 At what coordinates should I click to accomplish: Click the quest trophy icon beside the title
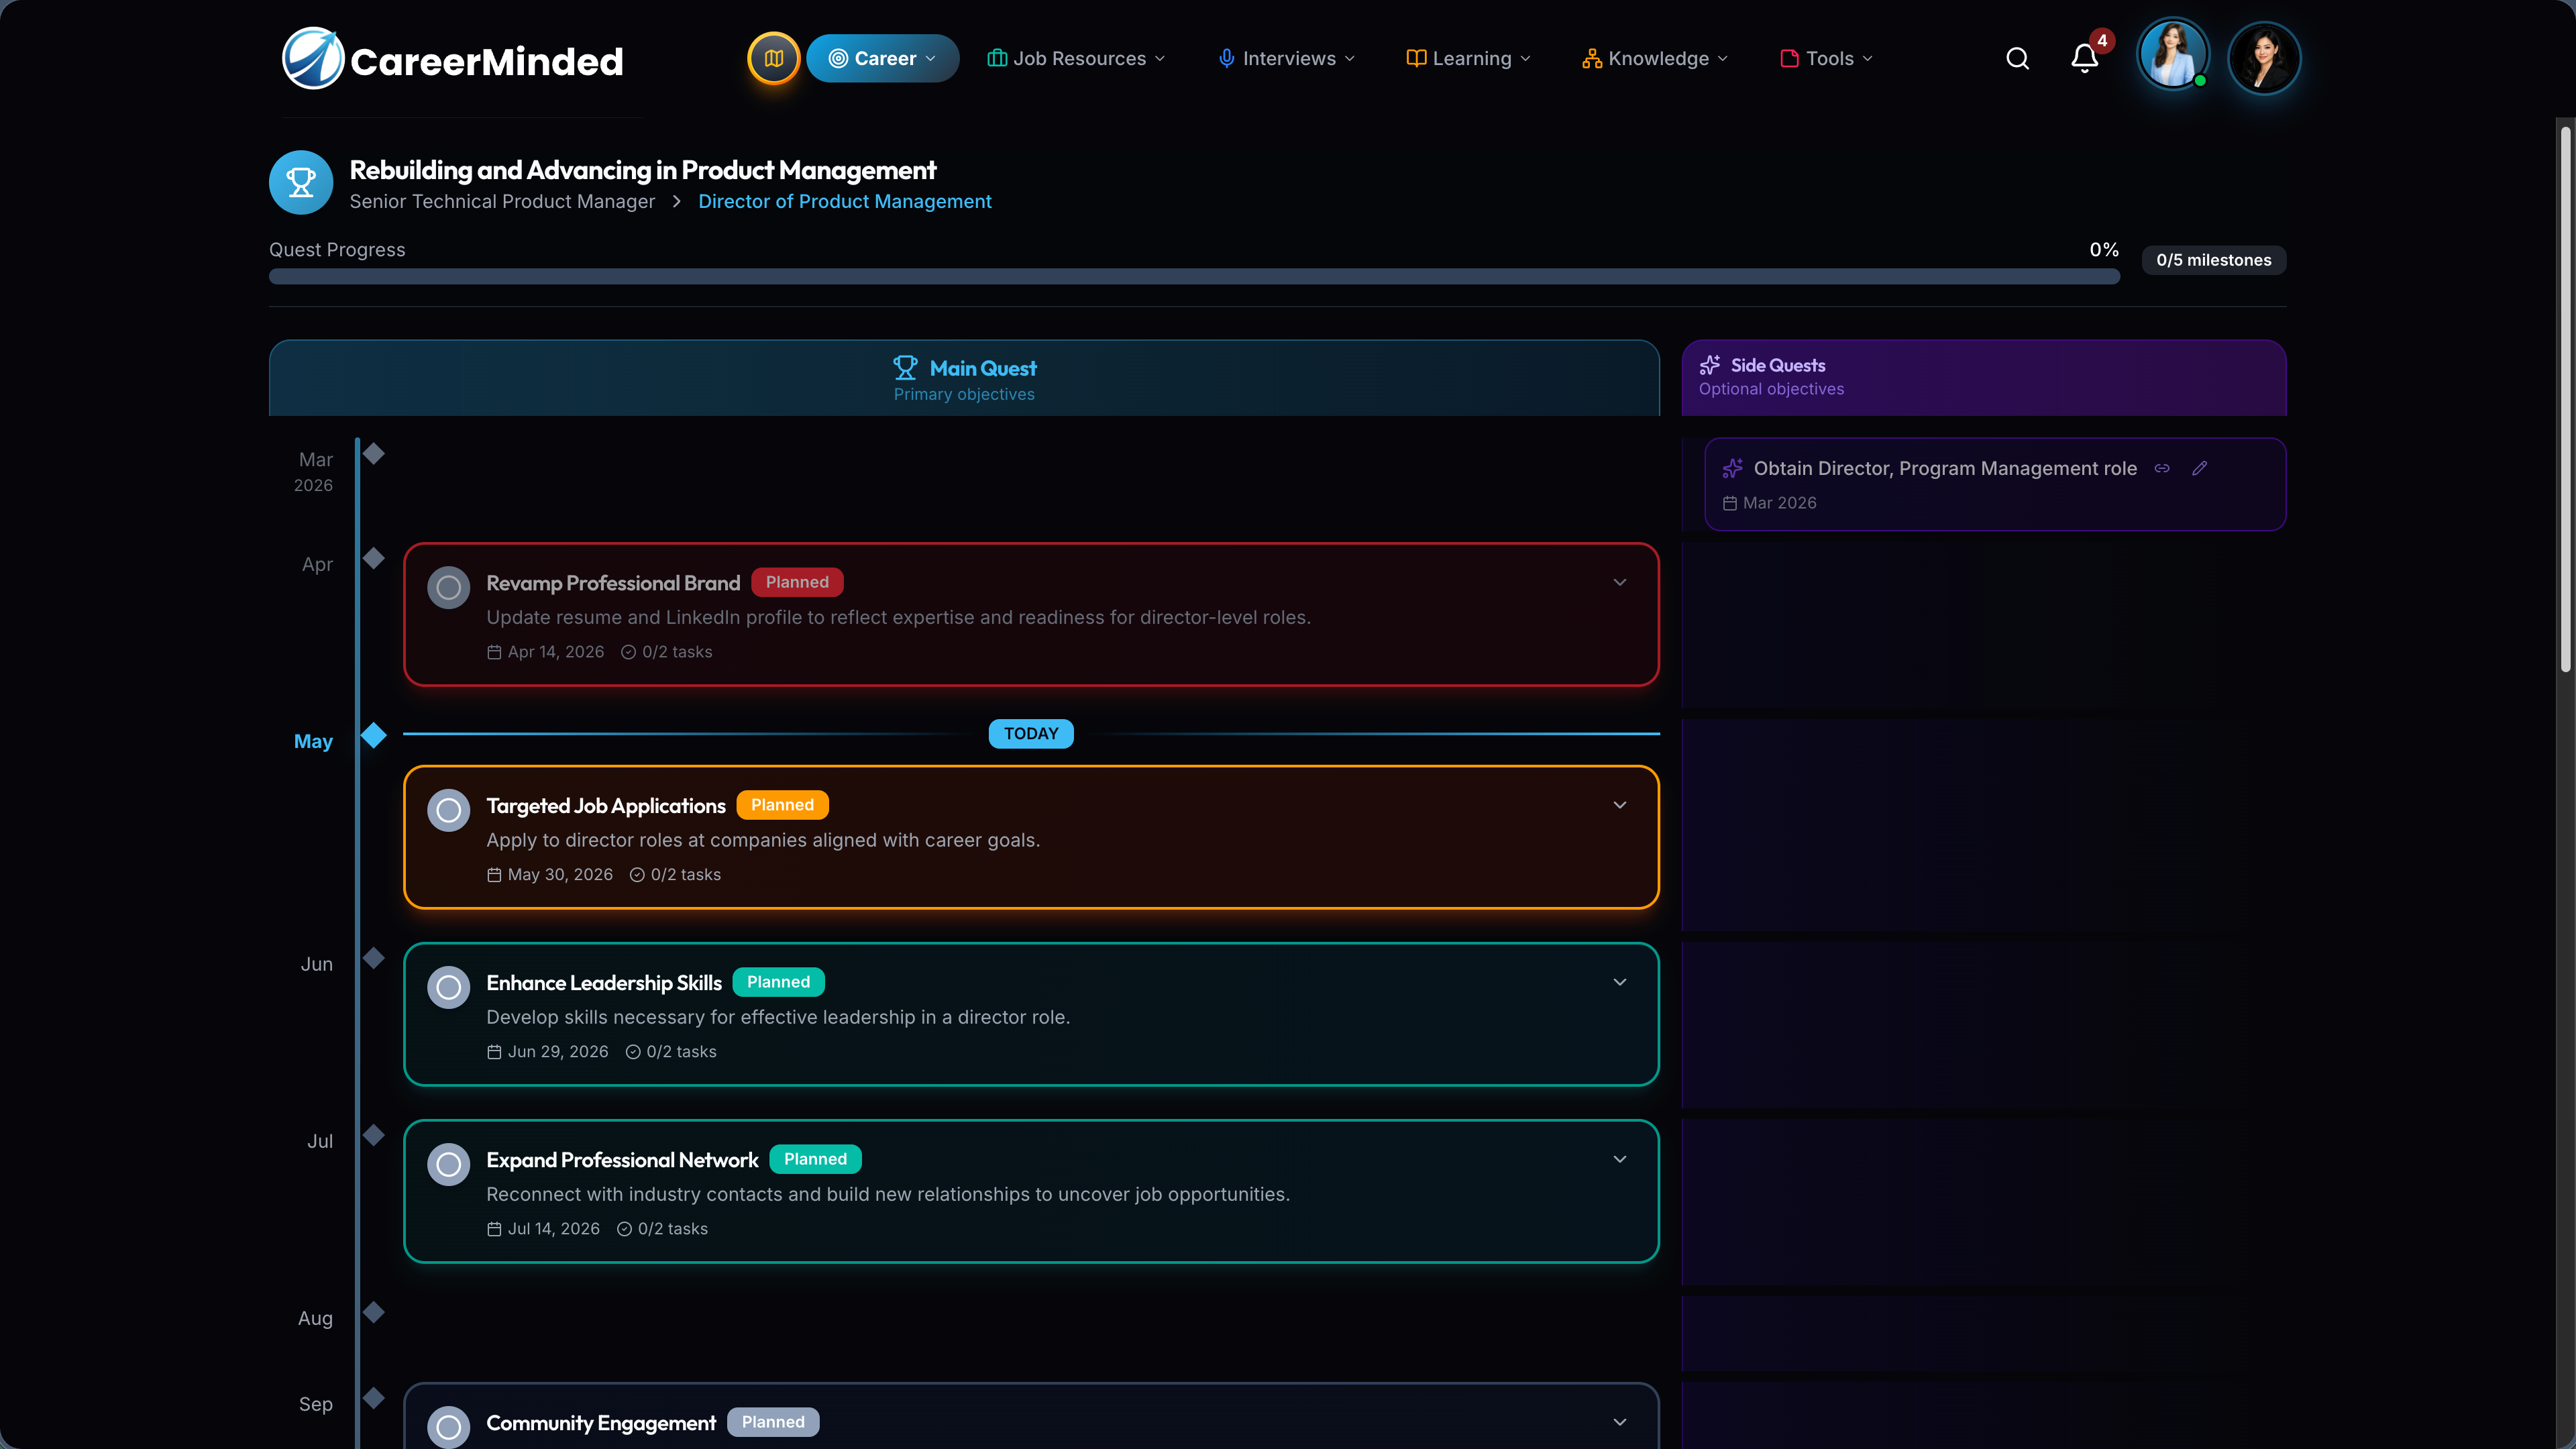coord(301,182)
